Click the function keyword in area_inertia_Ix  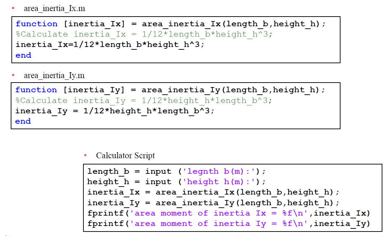pos(36,23)
